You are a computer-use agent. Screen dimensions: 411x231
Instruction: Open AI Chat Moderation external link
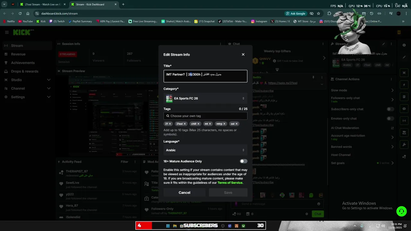(392, 128)
